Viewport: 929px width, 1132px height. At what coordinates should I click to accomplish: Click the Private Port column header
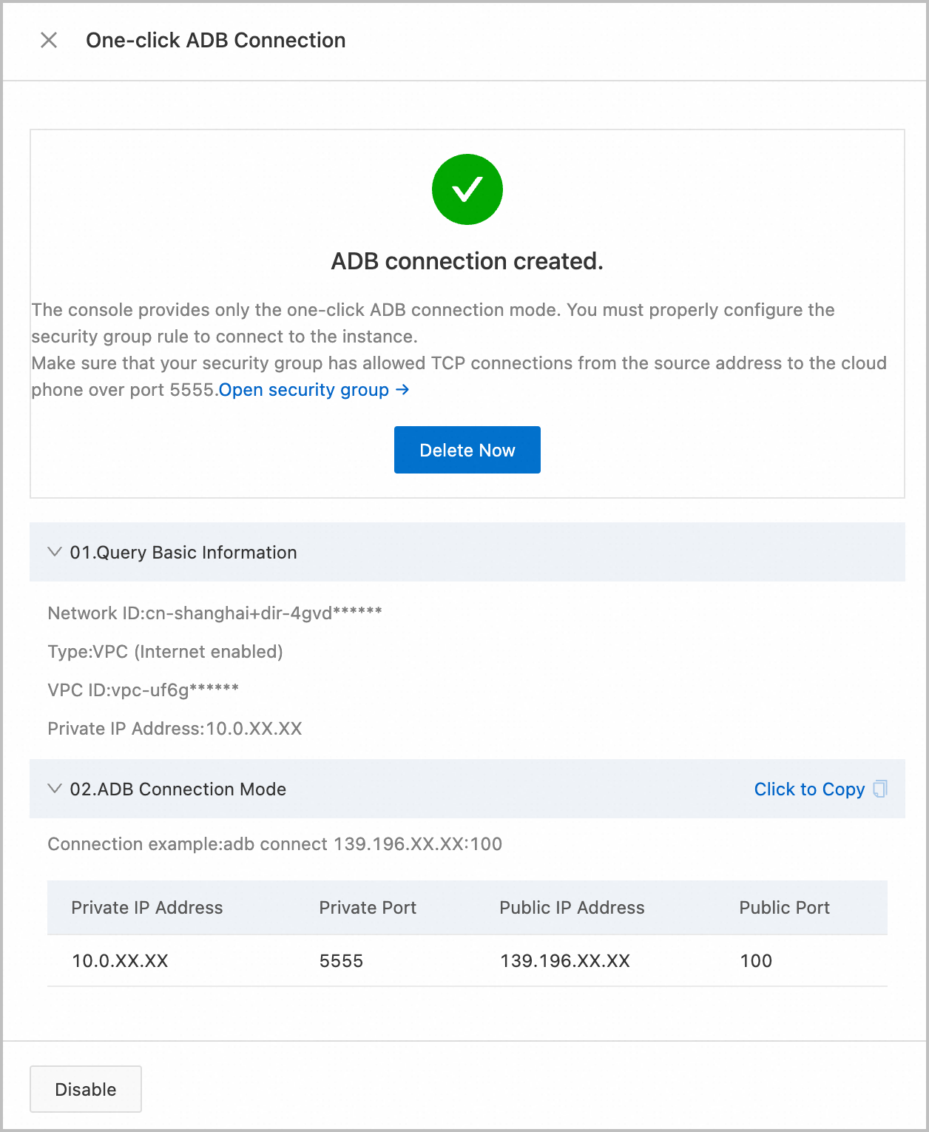tap(368, 908)
